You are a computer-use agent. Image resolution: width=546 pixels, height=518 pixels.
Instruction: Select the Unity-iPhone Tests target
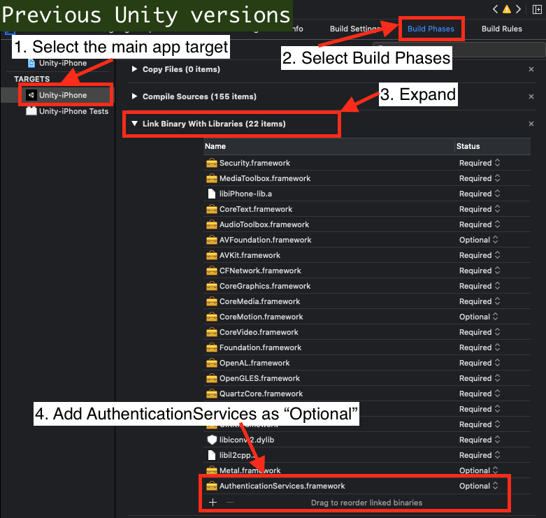67,111
